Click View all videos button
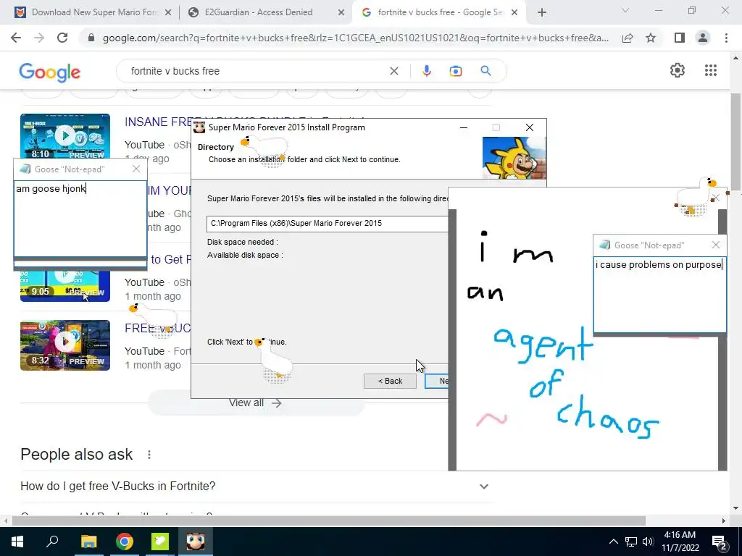 256,403
